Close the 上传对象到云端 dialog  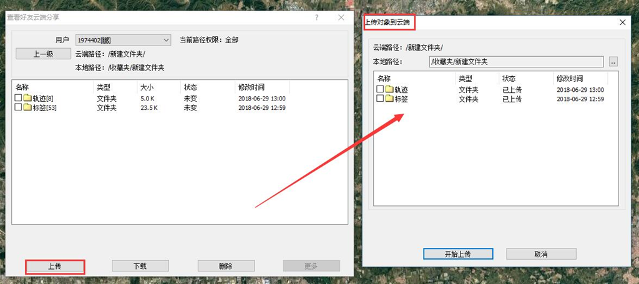click(x=622, y=22)
